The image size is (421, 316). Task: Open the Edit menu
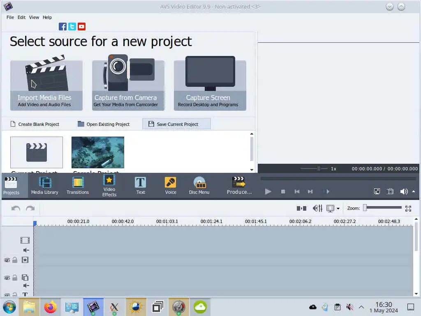coord(21,17)
